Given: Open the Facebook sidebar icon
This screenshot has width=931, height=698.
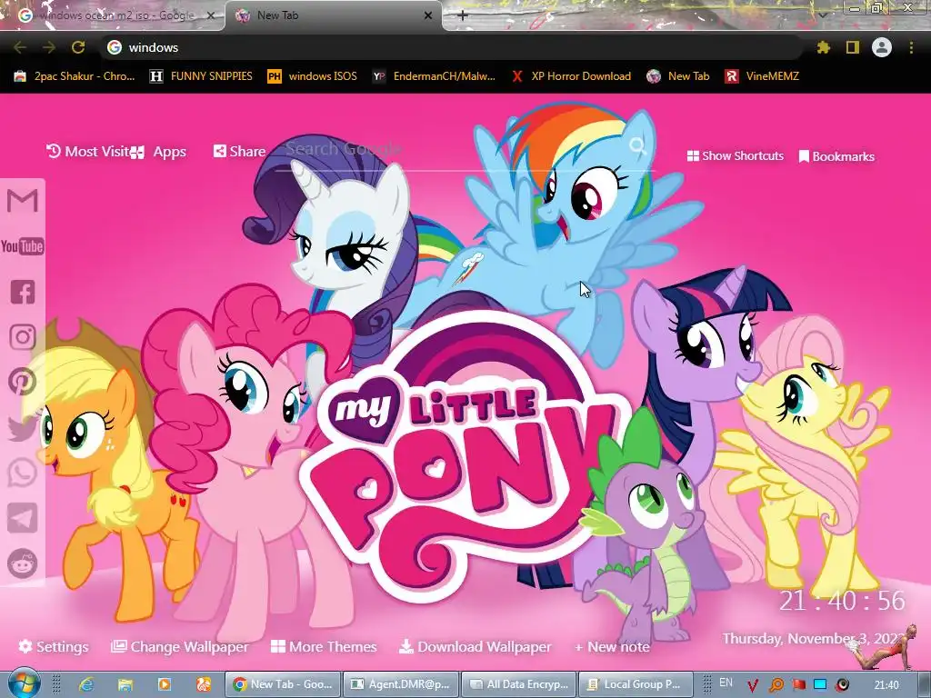Looking at the screenshot, I should click(x=23, y=292).
